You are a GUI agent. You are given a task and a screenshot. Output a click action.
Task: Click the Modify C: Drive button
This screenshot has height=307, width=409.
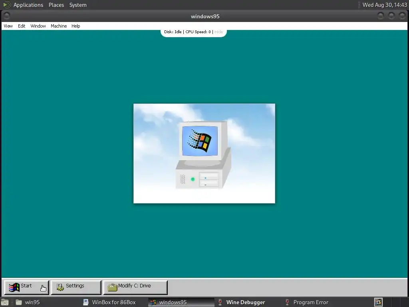(135, 287)
